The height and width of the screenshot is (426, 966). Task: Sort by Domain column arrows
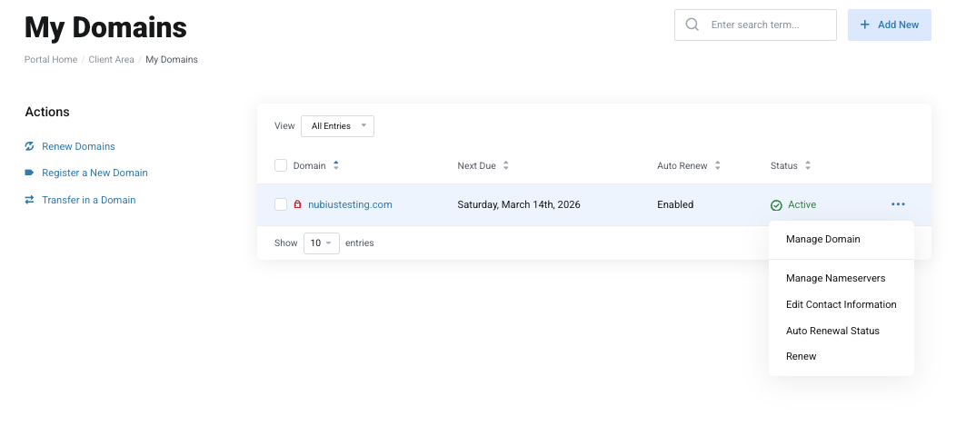[336, 166]
